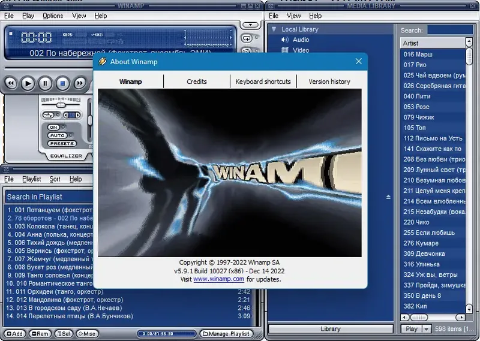Open Help menu in Winamp main window

[x=101, y=16]
